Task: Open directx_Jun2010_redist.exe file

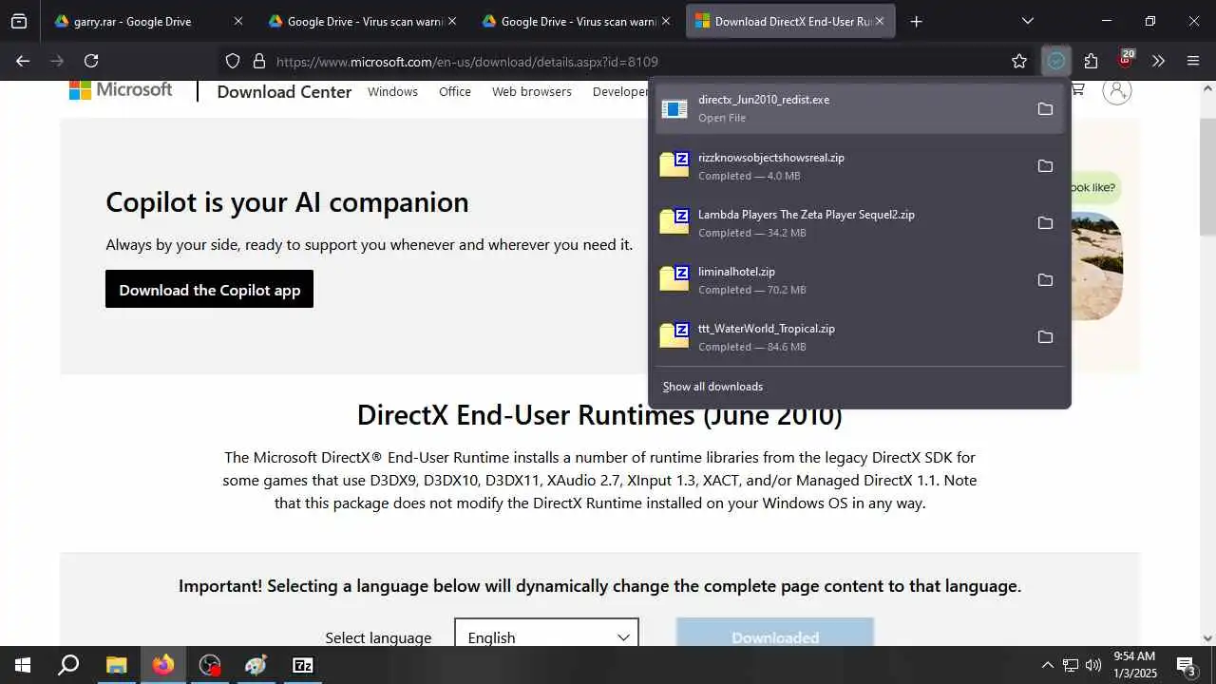Action: (x=841, y=108)
